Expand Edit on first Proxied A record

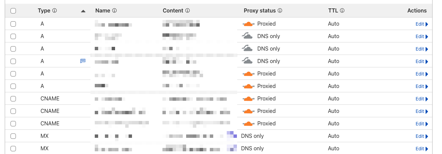pyautogui.click(x=422, y=24)
